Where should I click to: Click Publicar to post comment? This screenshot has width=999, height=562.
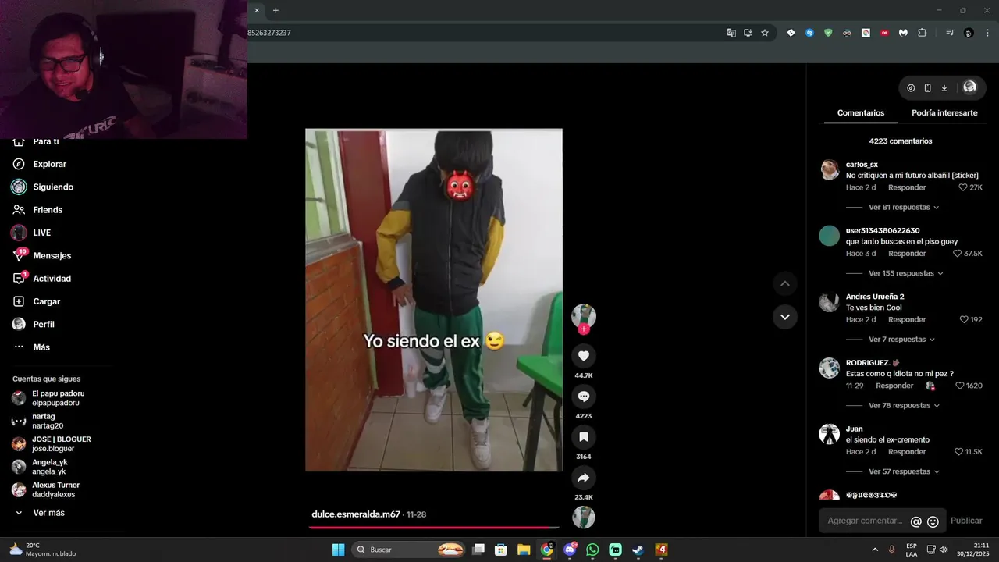point(966,521)
